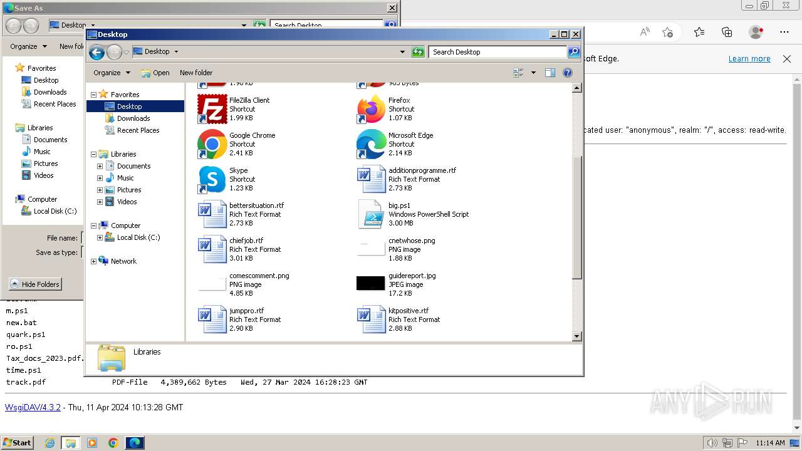Select the FileZilla Client shortcut icon

pyautogui.click(x=212, y=109)
